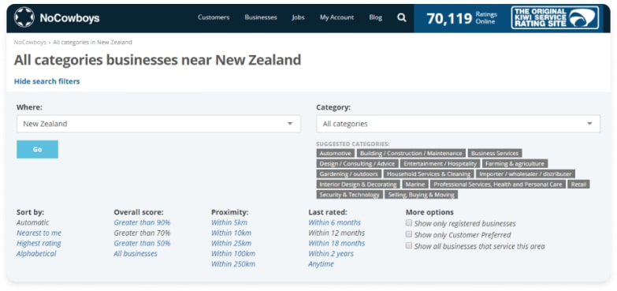
Task: Expand the Where location dropdown
Action: [158, 124]
